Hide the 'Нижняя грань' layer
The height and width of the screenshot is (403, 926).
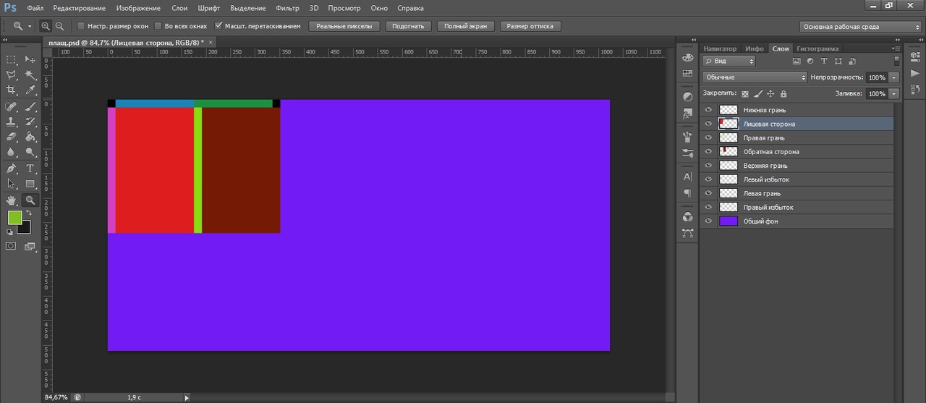tap(708, 110)
